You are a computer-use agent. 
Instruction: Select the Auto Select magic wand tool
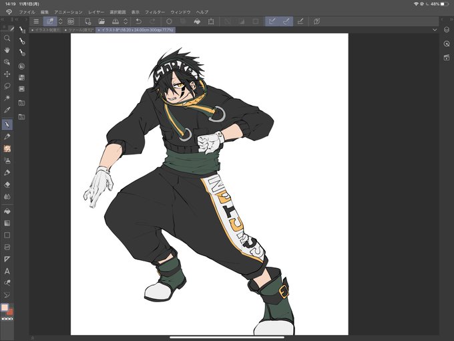click(x=7, y=98)
